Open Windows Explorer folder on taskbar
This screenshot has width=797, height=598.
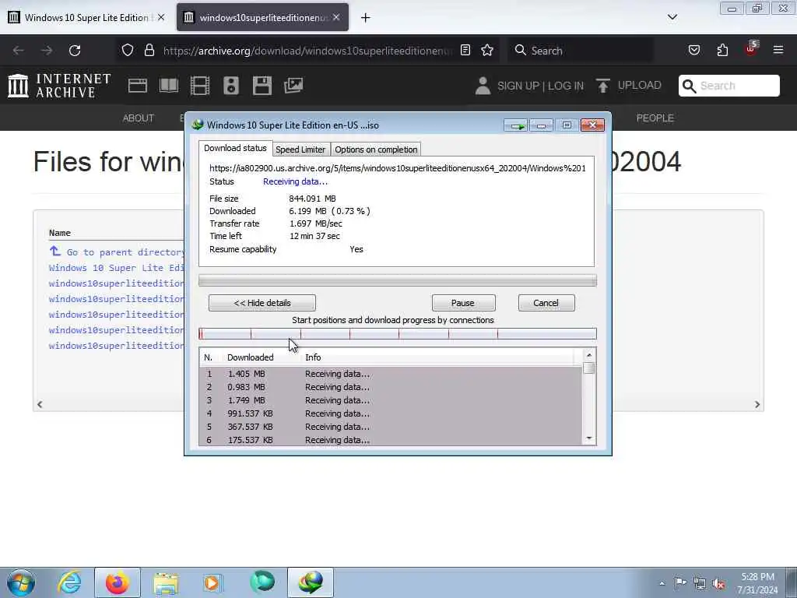(166, 582)
